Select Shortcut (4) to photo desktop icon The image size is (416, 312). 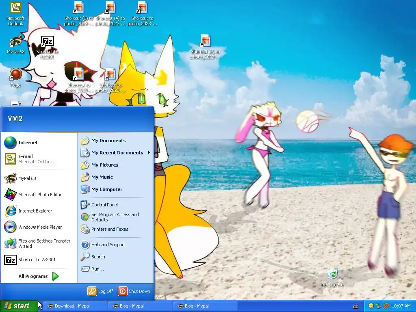click(x=110, y=14)
